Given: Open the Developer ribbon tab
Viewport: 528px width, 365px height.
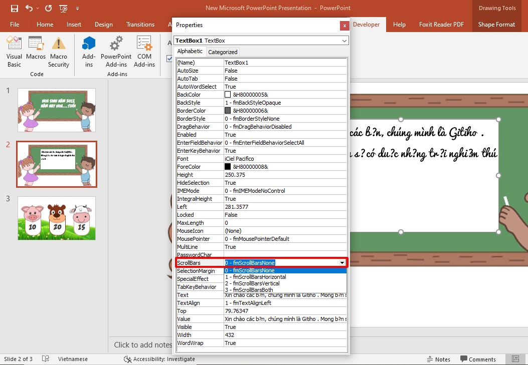Looking at the screenshot, I should (x=367, y=24).
